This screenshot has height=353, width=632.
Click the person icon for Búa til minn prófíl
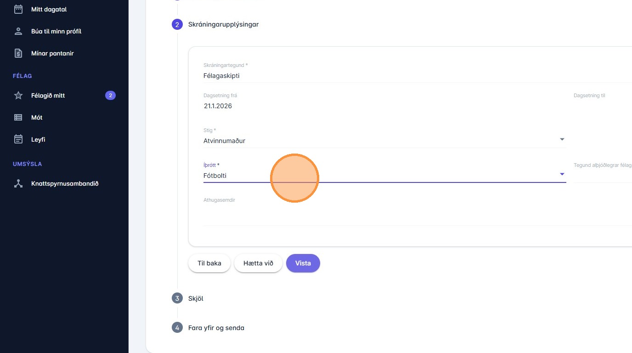(x=18, y=31)
